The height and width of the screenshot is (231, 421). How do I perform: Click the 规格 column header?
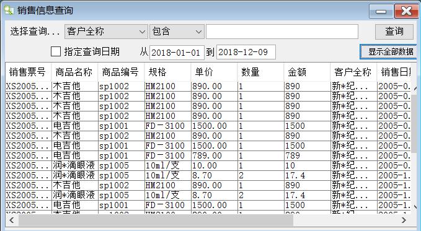[167, 72]
